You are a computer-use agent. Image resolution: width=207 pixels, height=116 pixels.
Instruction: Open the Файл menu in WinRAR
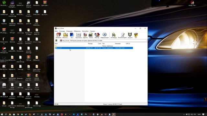click(x=56, y=31)
